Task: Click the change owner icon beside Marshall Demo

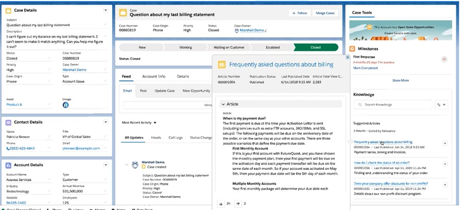Action: [266, 30]
